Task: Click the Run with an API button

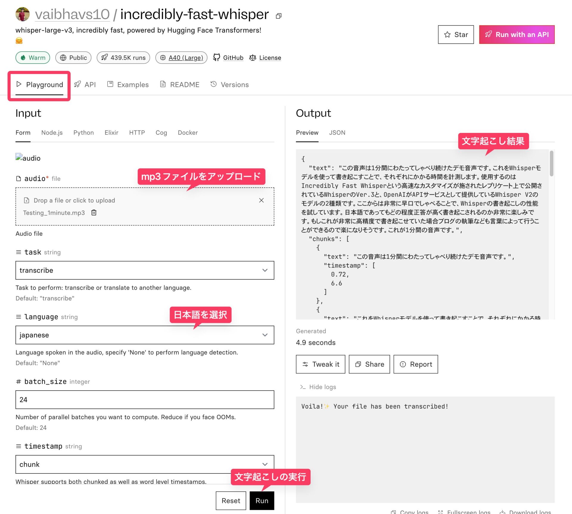Action: (x=517, y=35)
